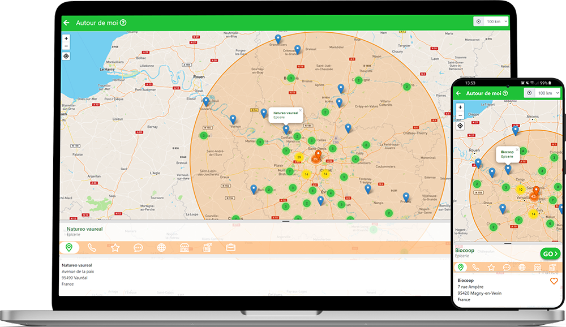The image size is (566, 327).
Task: Open the yellow 10 cluster on phone
Action: pos(521,189)
